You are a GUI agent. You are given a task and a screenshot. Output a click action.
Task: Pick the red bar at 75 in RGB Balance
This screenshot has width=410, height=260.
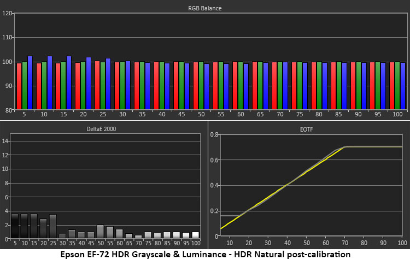(x=294, y=85)
